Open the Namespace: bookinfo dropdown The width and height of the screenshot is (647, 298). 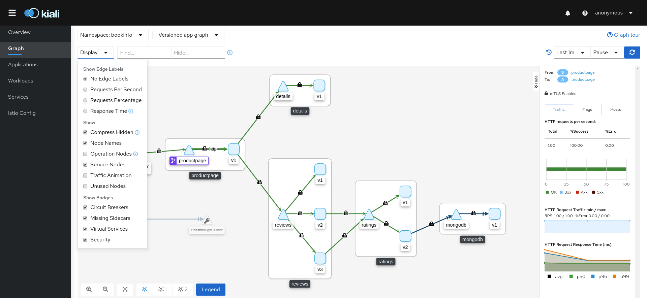(x=113, y=35)
